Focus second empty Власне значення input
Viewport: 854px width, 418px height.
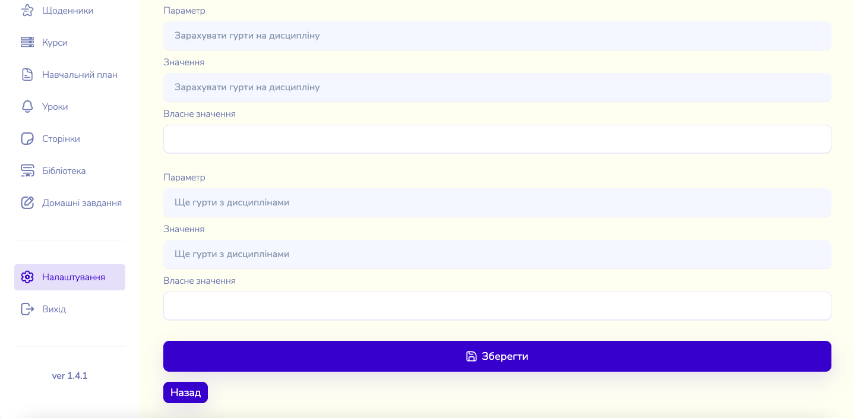point(497,306)
